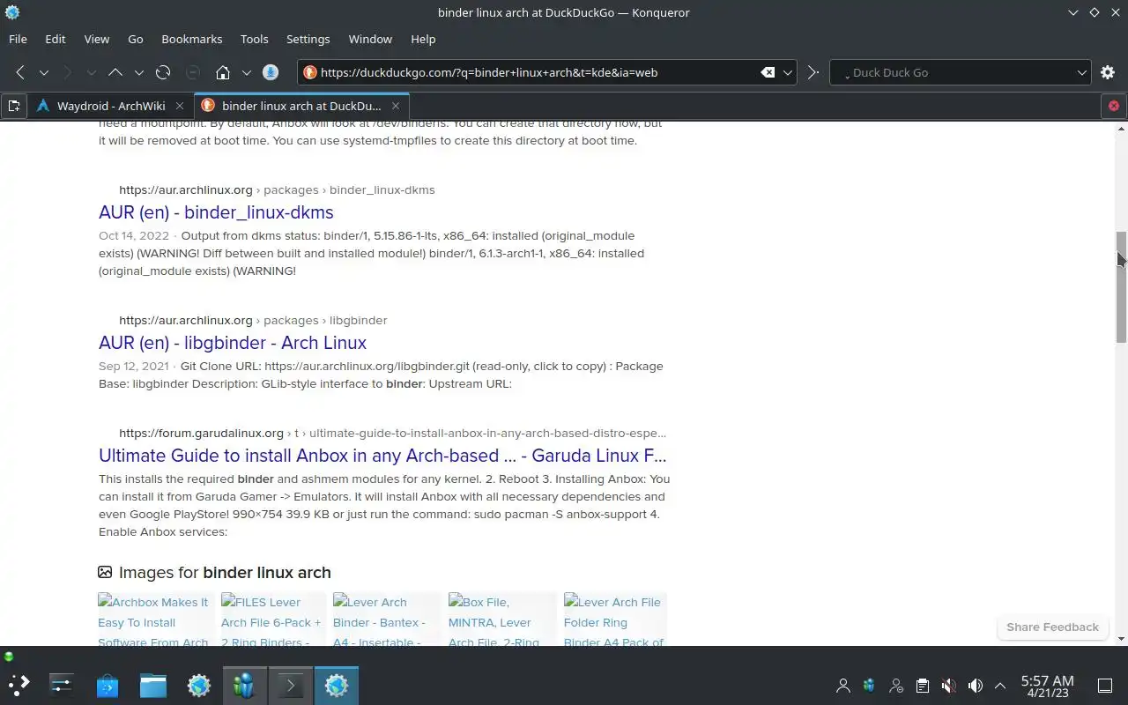
Task: Open the FILES Lever Arch File thumbnail
Action: (273, 620)
